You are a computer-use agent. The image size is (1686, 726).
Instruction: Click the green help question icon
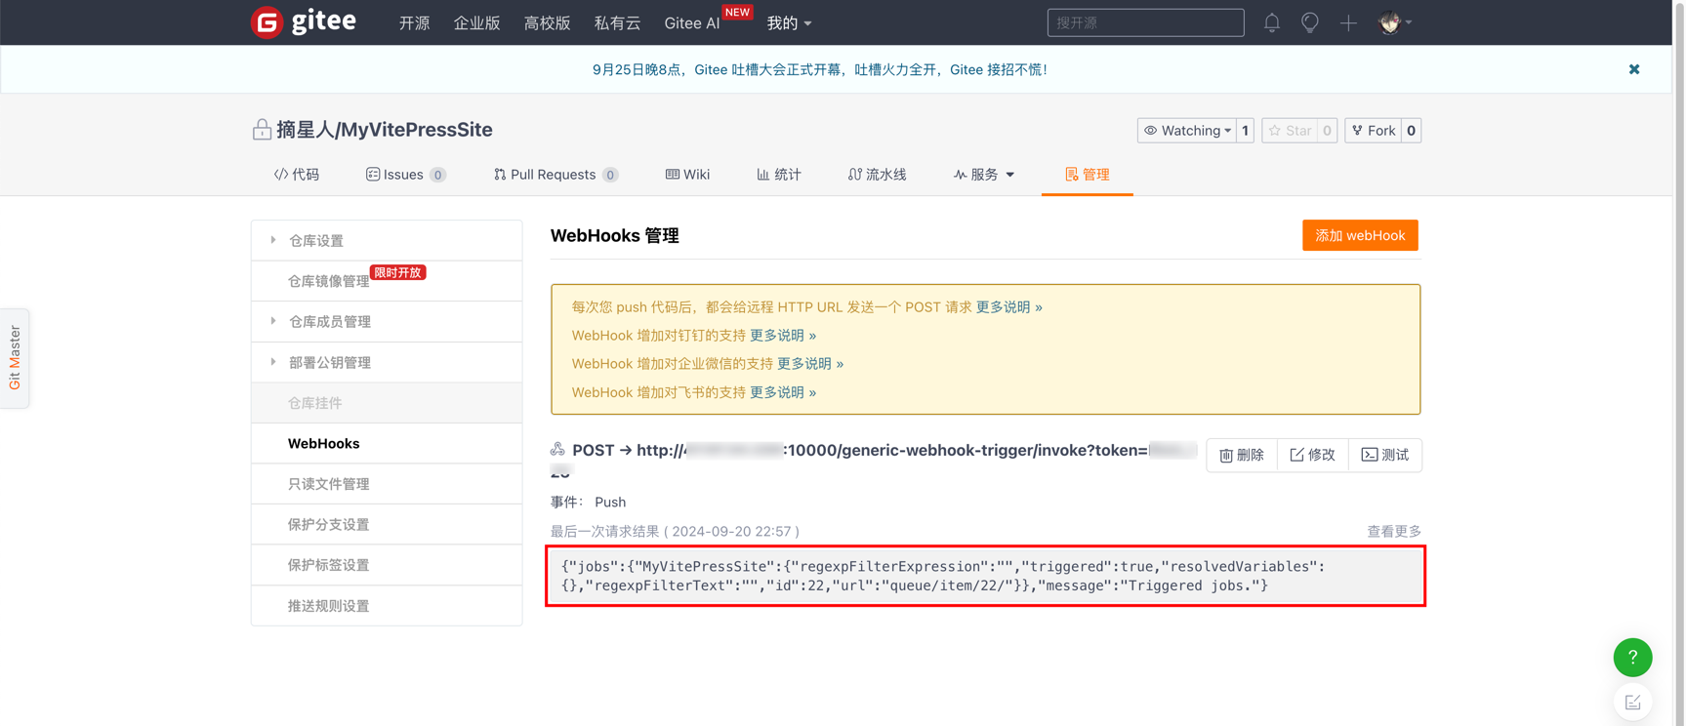[1631, 658]
